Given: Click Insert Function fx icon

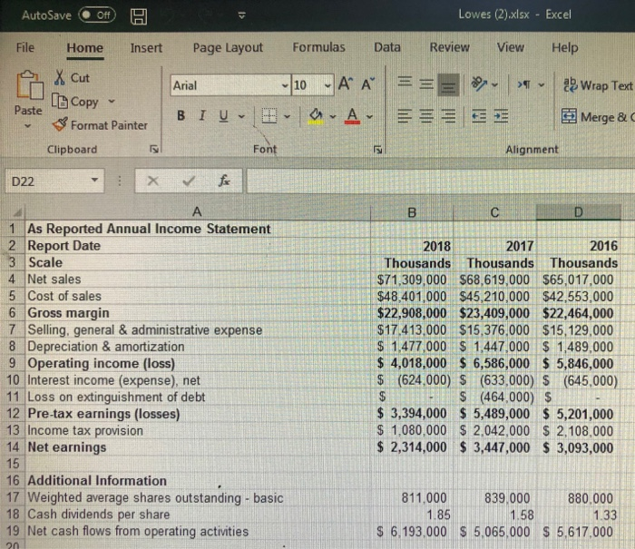Looking at the screenshot, I should tap(224, 180).
